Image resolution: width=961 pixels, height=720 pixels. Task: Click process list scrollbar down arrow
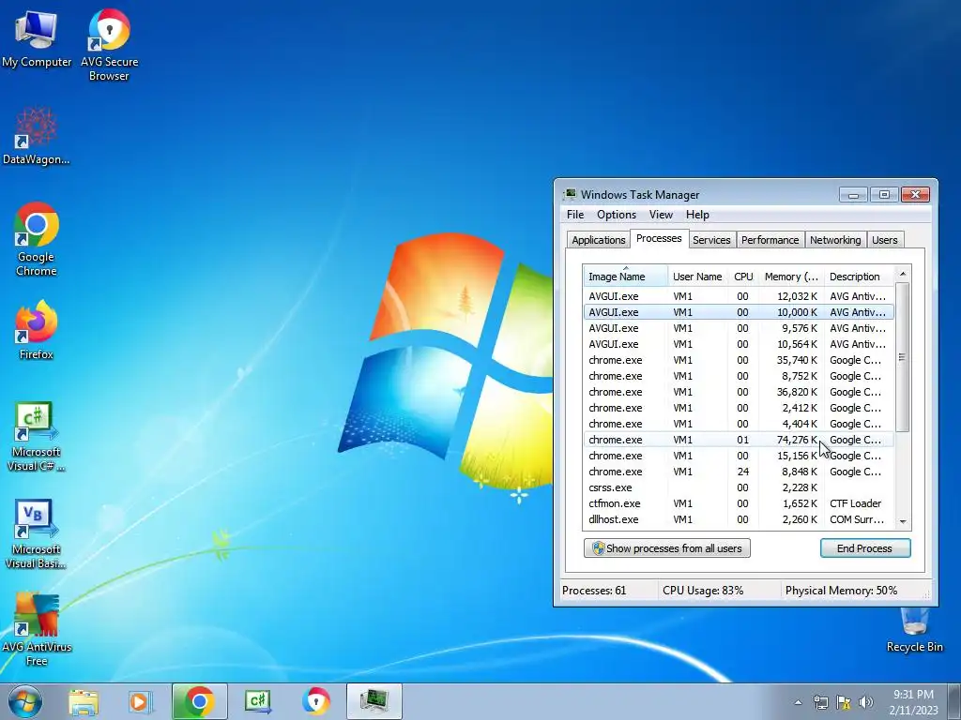902,521
